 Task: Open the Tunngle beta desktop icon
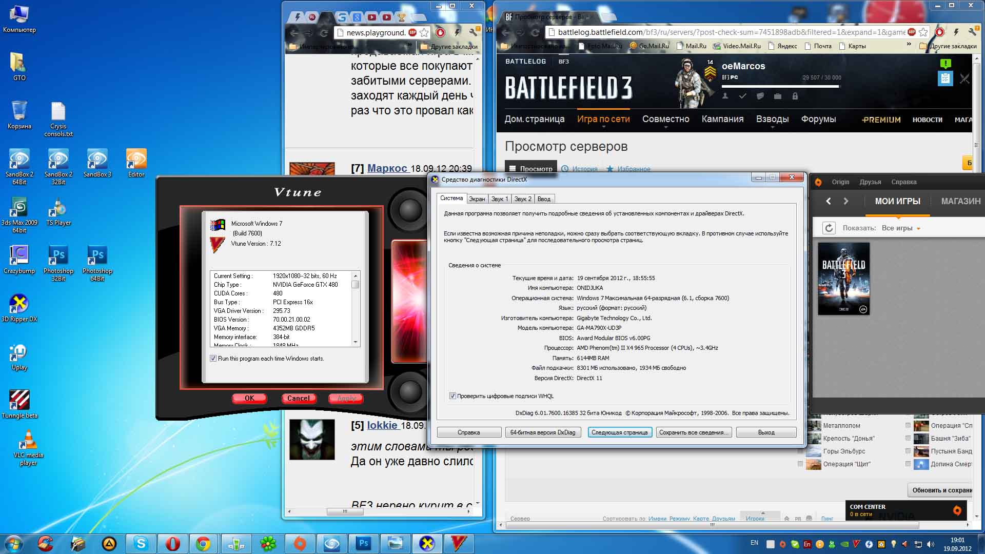point(19,404)
